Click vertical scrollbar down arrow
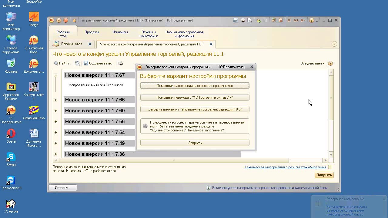 pyautogui.click(x=331, y=155)
